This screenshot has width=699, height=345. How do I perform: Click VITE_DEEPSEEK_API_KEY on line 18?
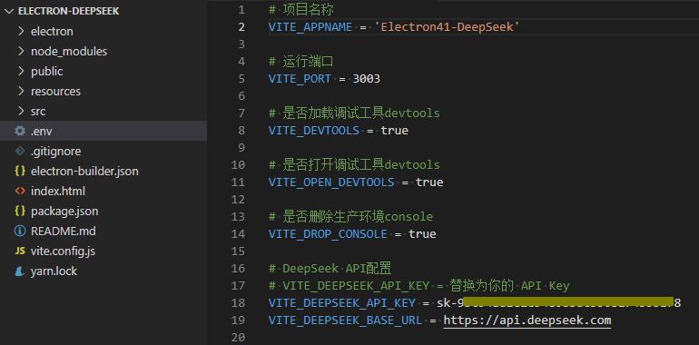coord(342,303)
